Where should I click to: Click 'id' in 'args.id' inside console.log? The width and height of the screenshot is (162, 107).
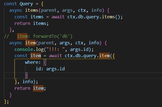(x=86, y=49)
